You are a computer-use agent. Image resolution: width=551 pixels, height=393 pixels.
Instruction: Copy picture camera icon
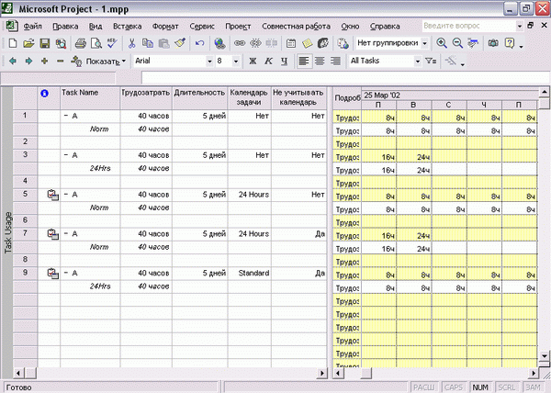493,43
